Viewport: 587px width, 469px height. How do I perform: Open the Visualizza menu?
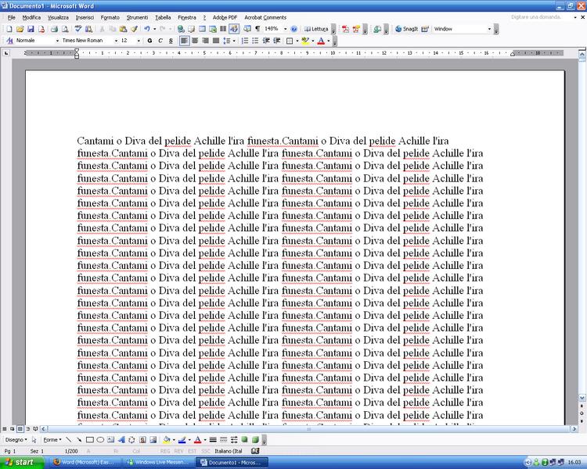click(58, 17)
